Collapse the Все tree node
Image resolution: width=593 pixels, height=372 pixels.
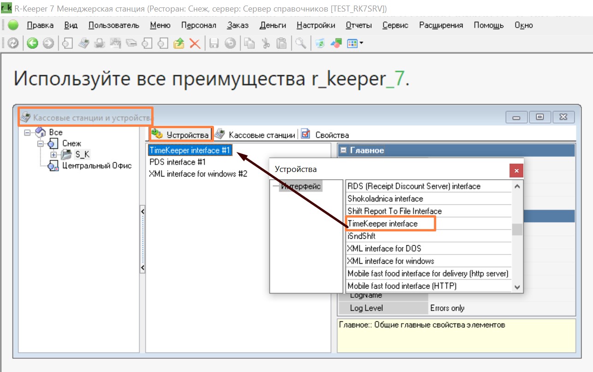[x=27, y=132]
